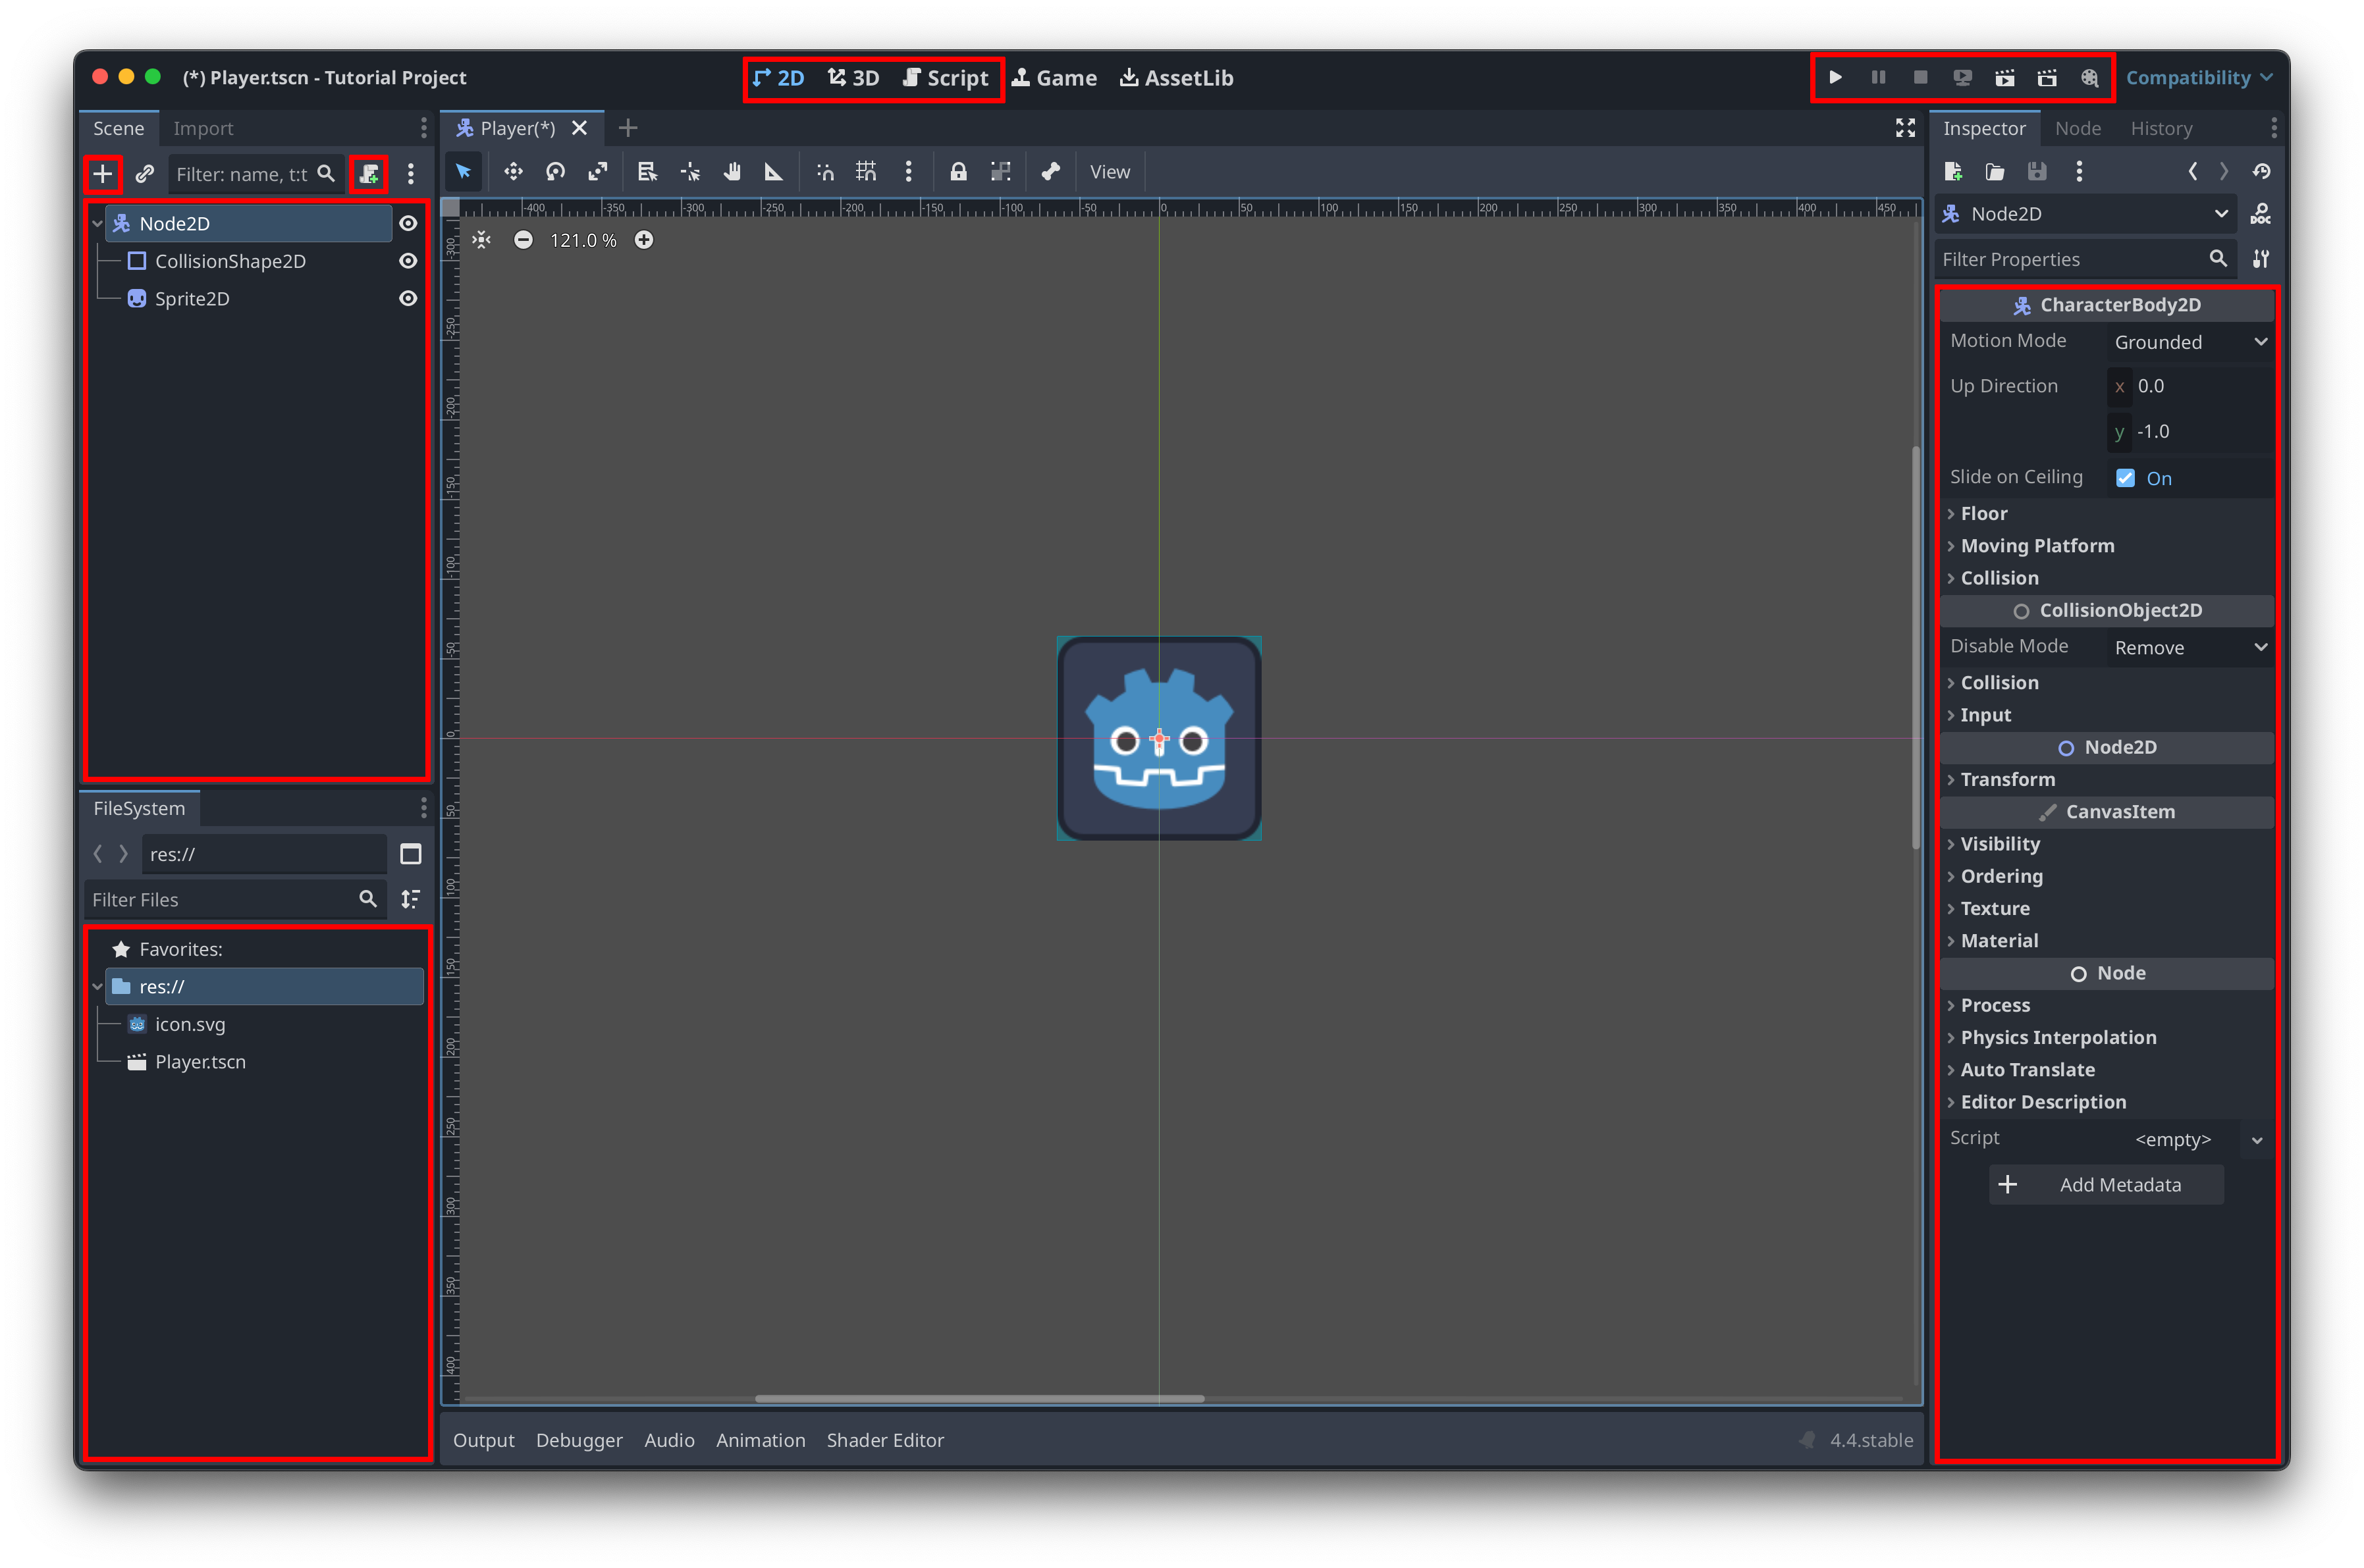
Task: Instantiate a child scene via chain icon
Action: (x=144, y=173)
